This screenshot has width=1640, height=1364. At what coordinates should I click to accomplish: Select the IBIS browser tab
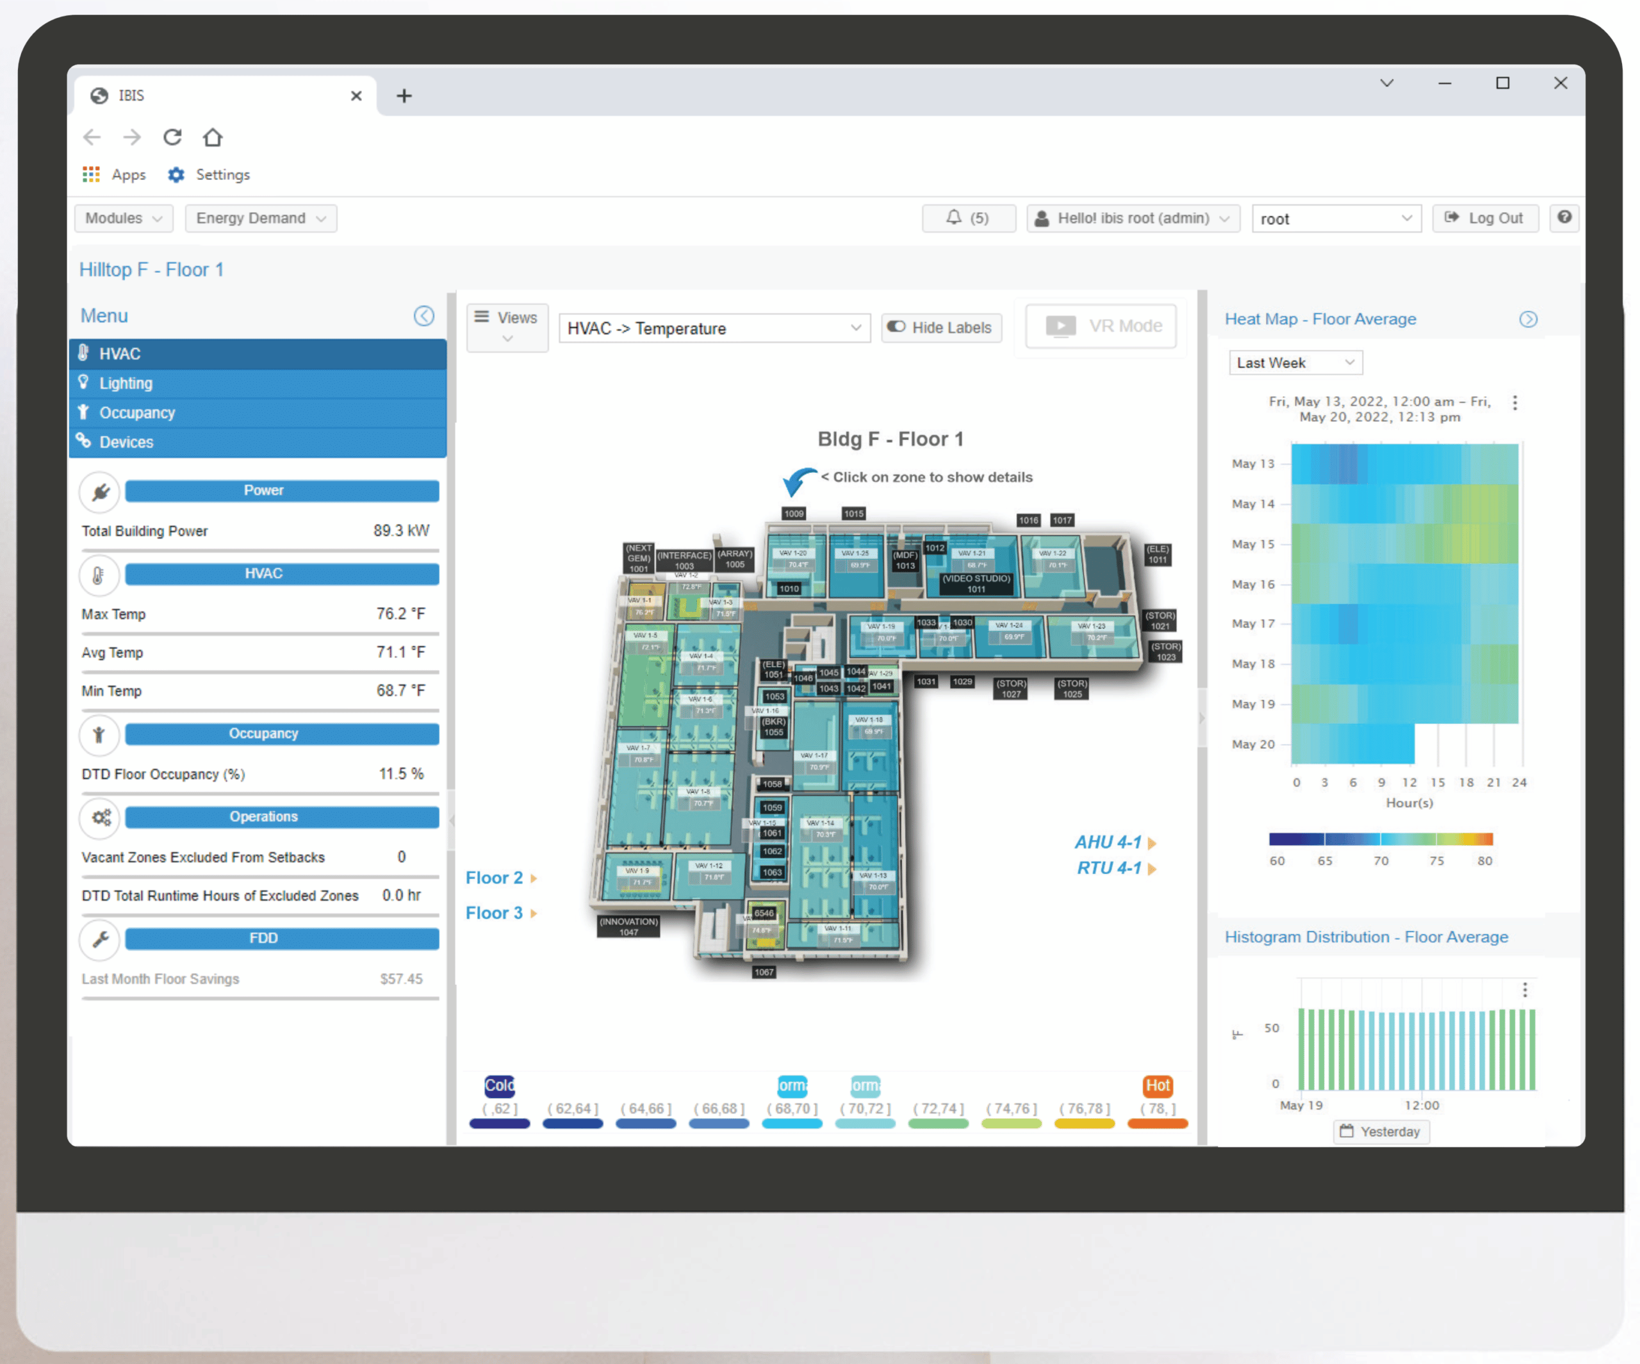131,95
